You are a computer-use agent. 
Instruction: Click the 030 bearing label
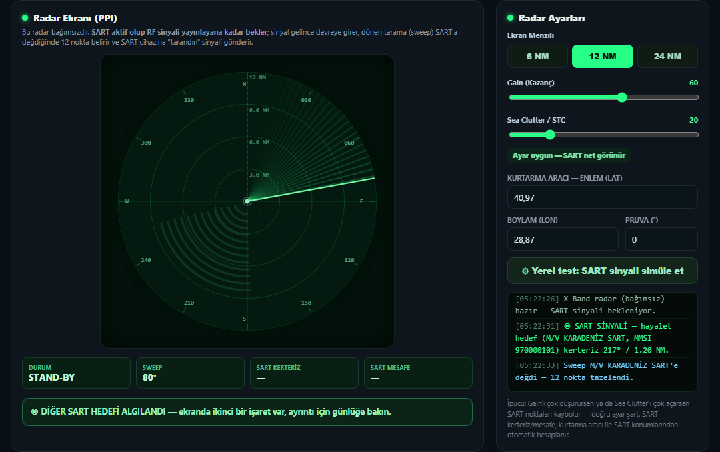pyautogui.click(x=306, y=100)
